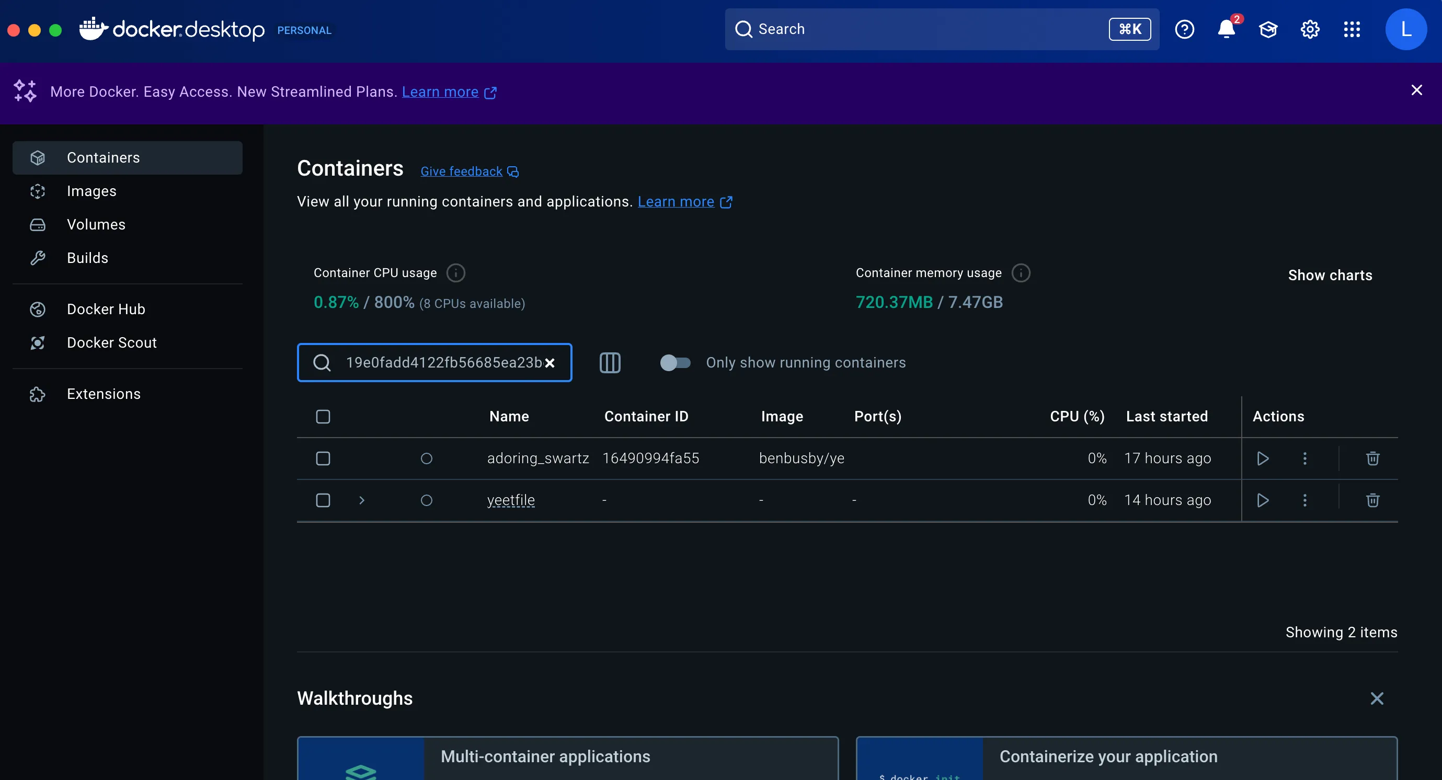Open the Learning center graduation cap icon
Image resolution: width=1442 pixels, height=780 pixels.
tap(1268, 29)
